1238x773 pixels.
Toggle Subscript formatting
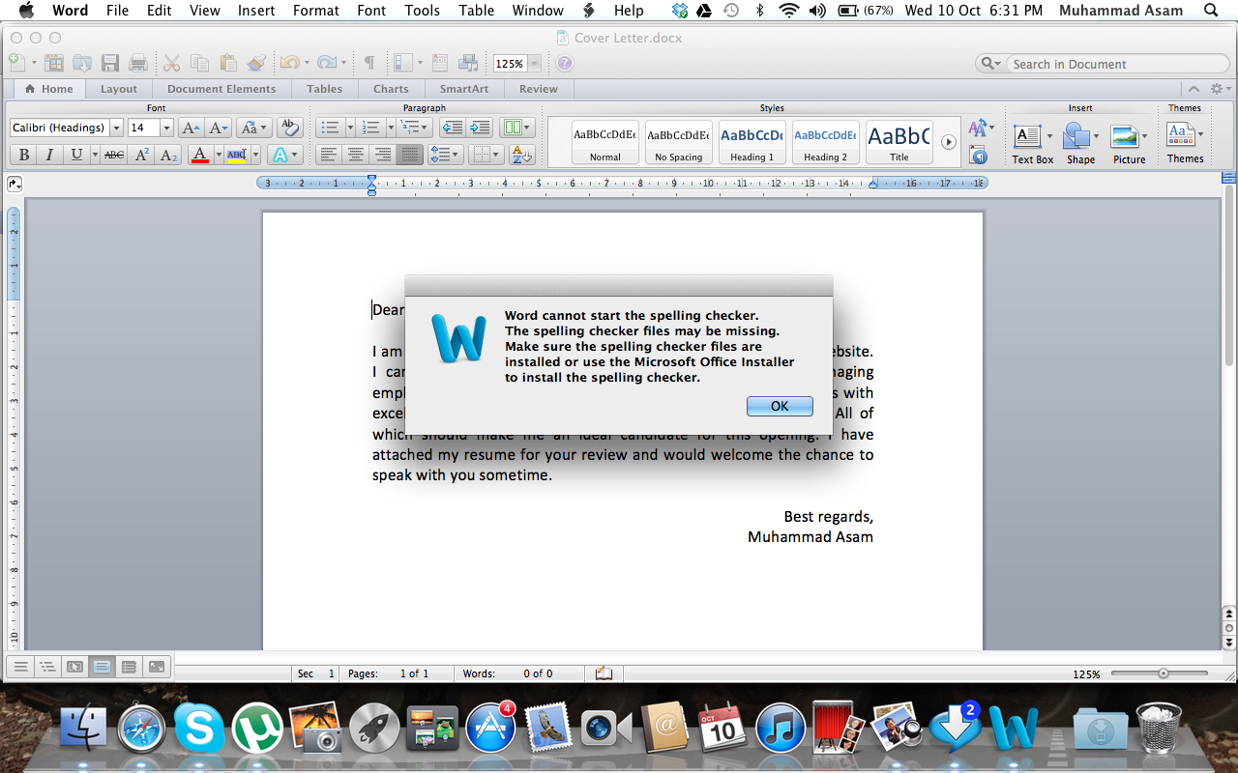coord(168,155)
